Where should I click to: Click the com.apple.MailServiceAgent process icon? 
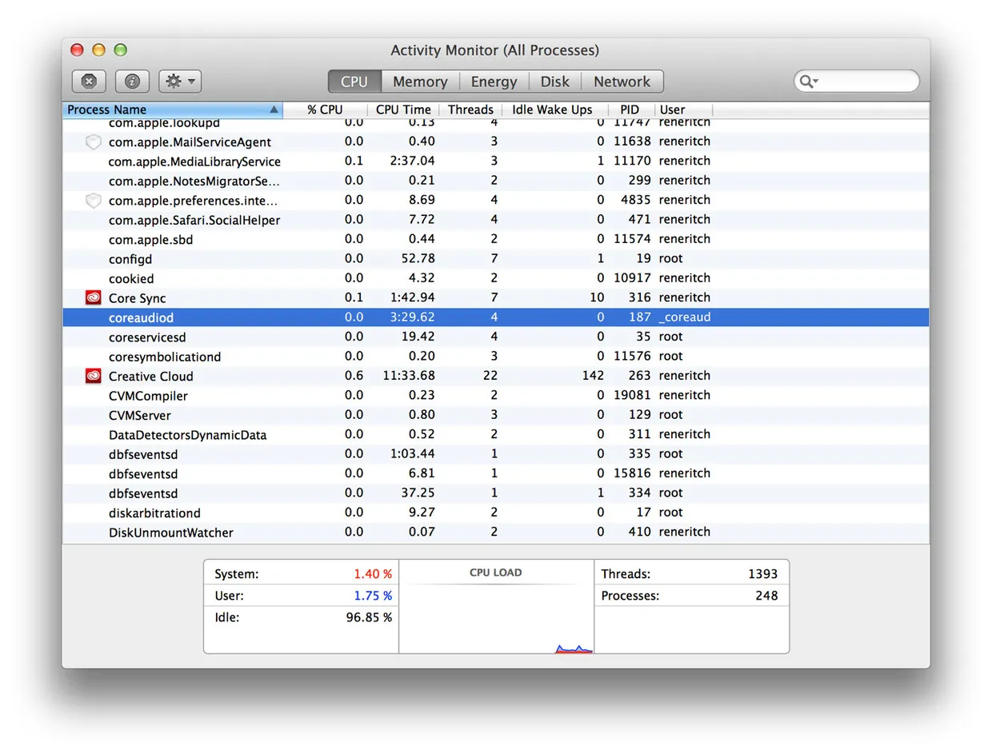93,142
